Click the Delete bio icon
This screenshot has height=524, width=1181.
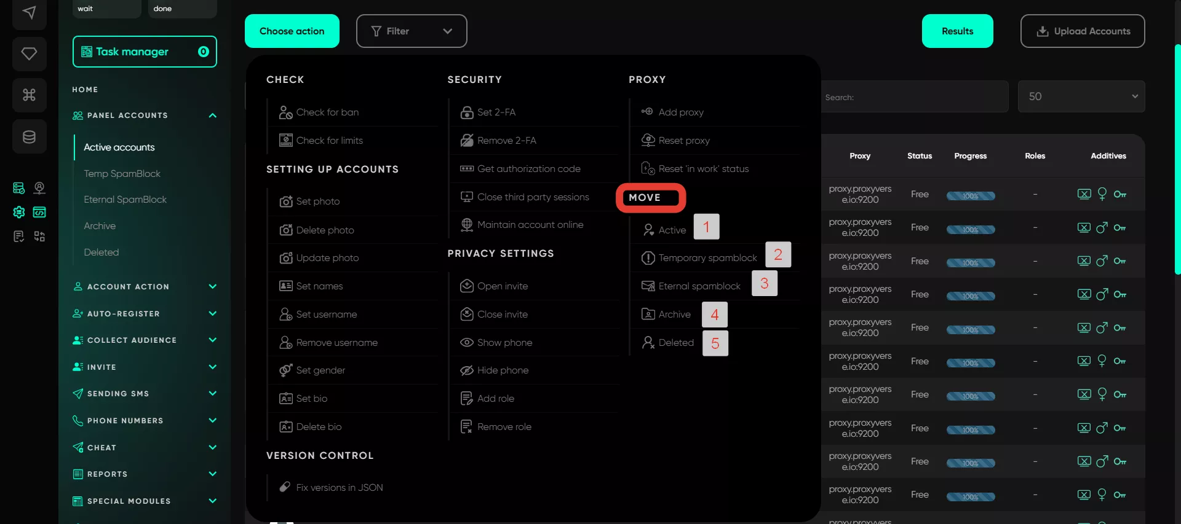point(286,426)
